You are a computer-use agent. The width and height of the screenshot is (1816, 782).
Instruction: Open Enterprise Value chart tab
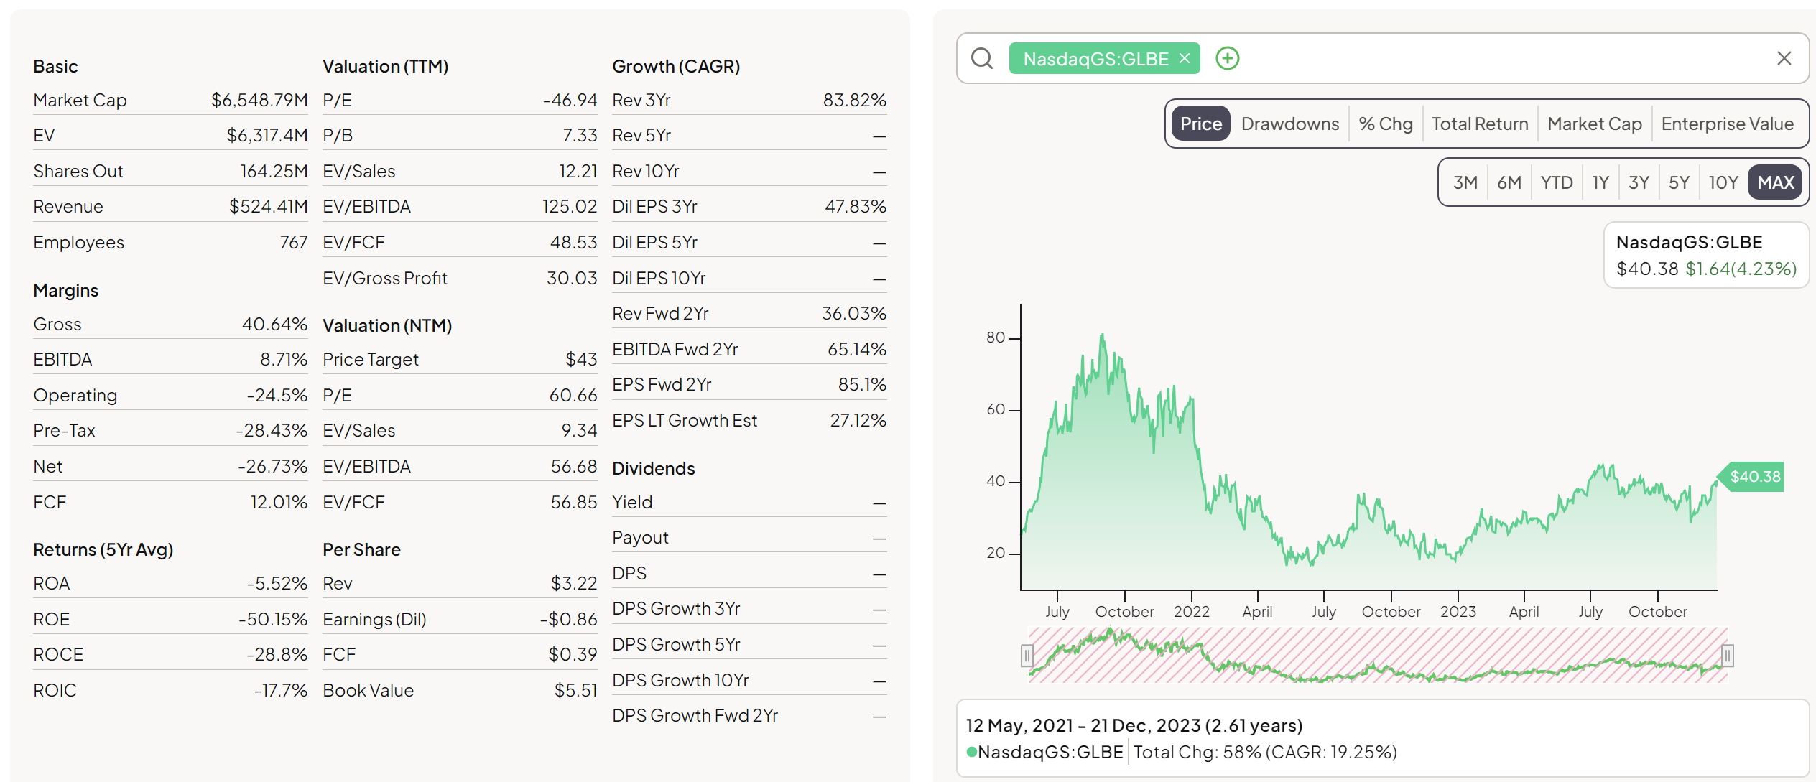(1727, 124)
